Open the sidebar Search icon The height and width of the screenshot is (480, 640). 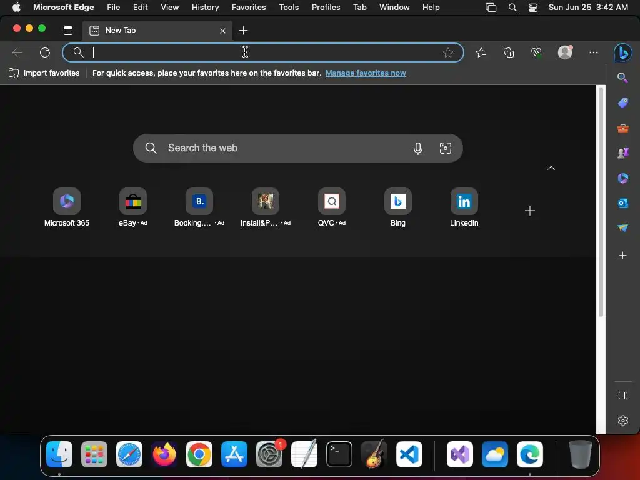point(622,77)
